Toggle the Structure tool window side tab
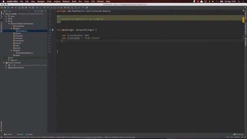 point(1,27)
